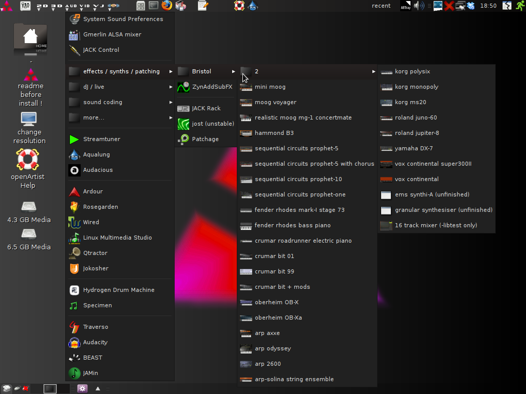The width and height of the screenshot is (526, 394).
Task: Select korg polysix entry
Action: pos(437,71)
